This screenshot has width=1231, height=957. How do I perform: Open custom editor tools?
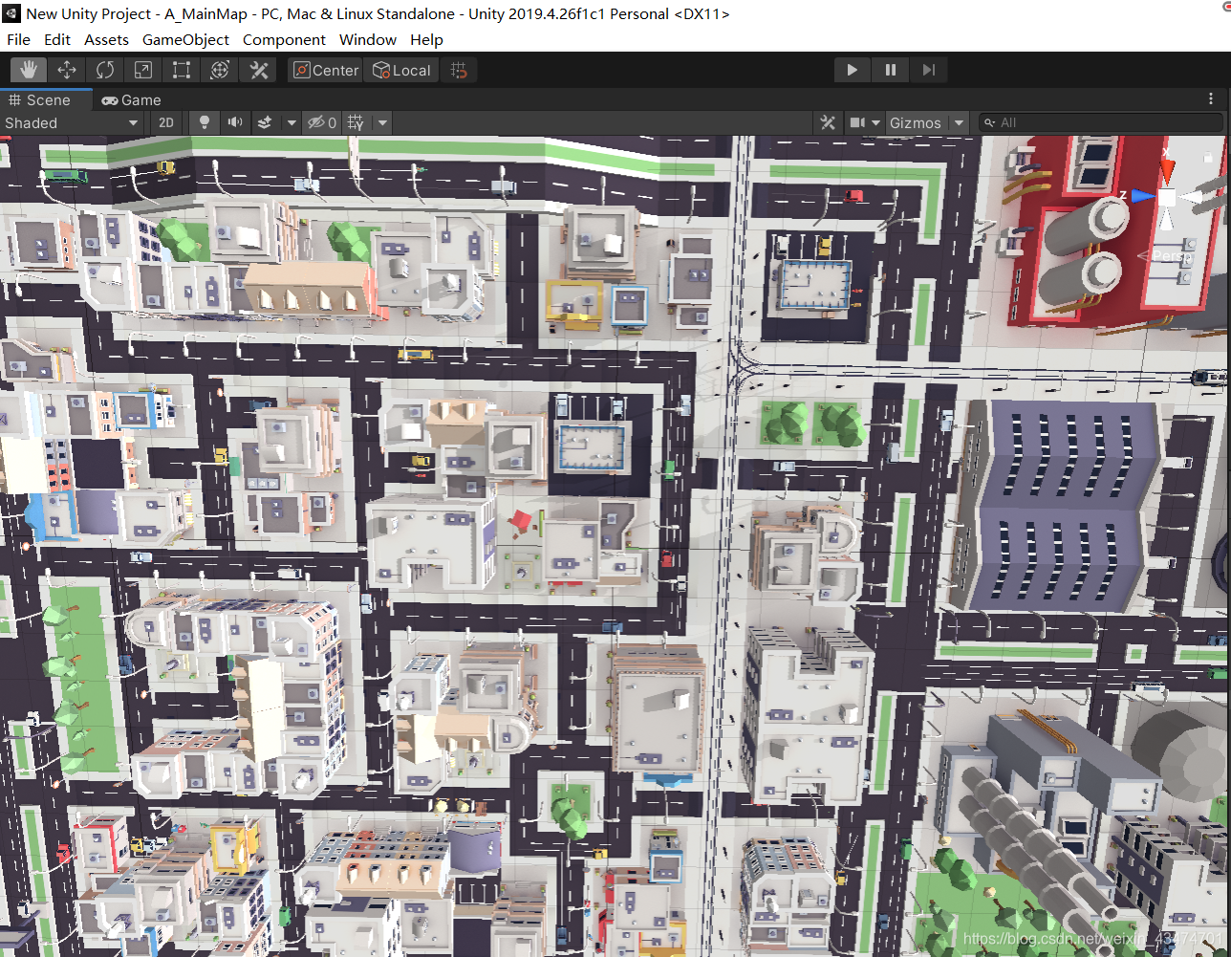coord(258,70)
